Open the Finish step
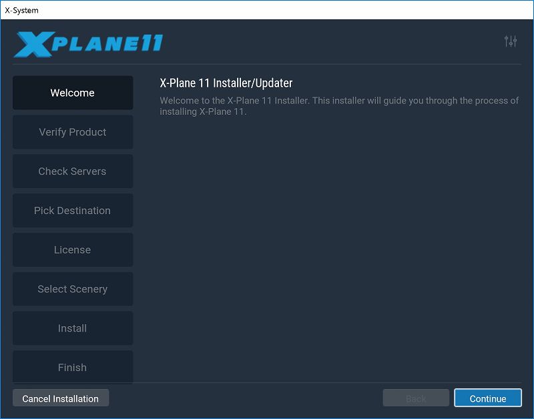Image resolution: width=534 pixels, height=419 pixels. coord(73,367)
